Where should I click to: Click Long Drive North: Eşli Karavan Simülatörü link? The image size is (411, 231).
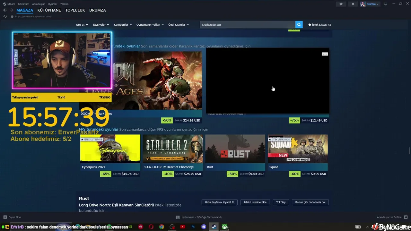117,205
